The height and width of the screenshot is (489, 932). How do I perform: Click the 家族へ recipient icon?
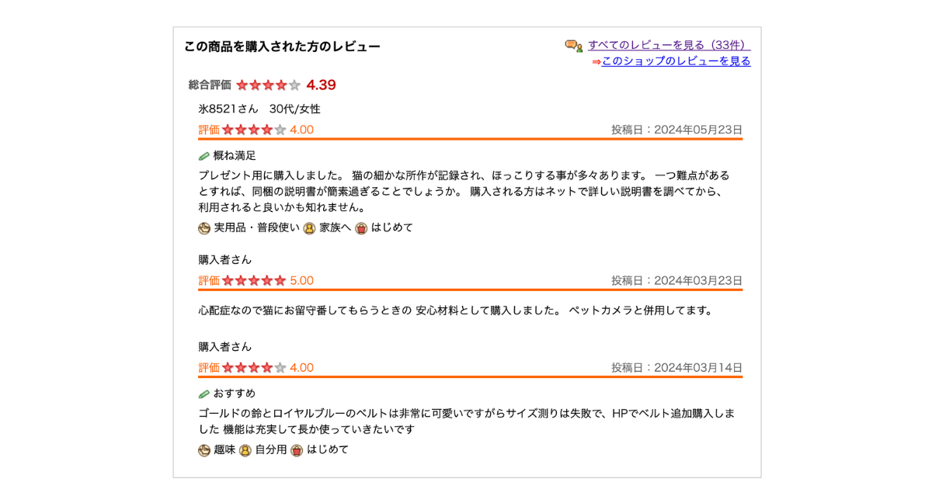[309, 228]
